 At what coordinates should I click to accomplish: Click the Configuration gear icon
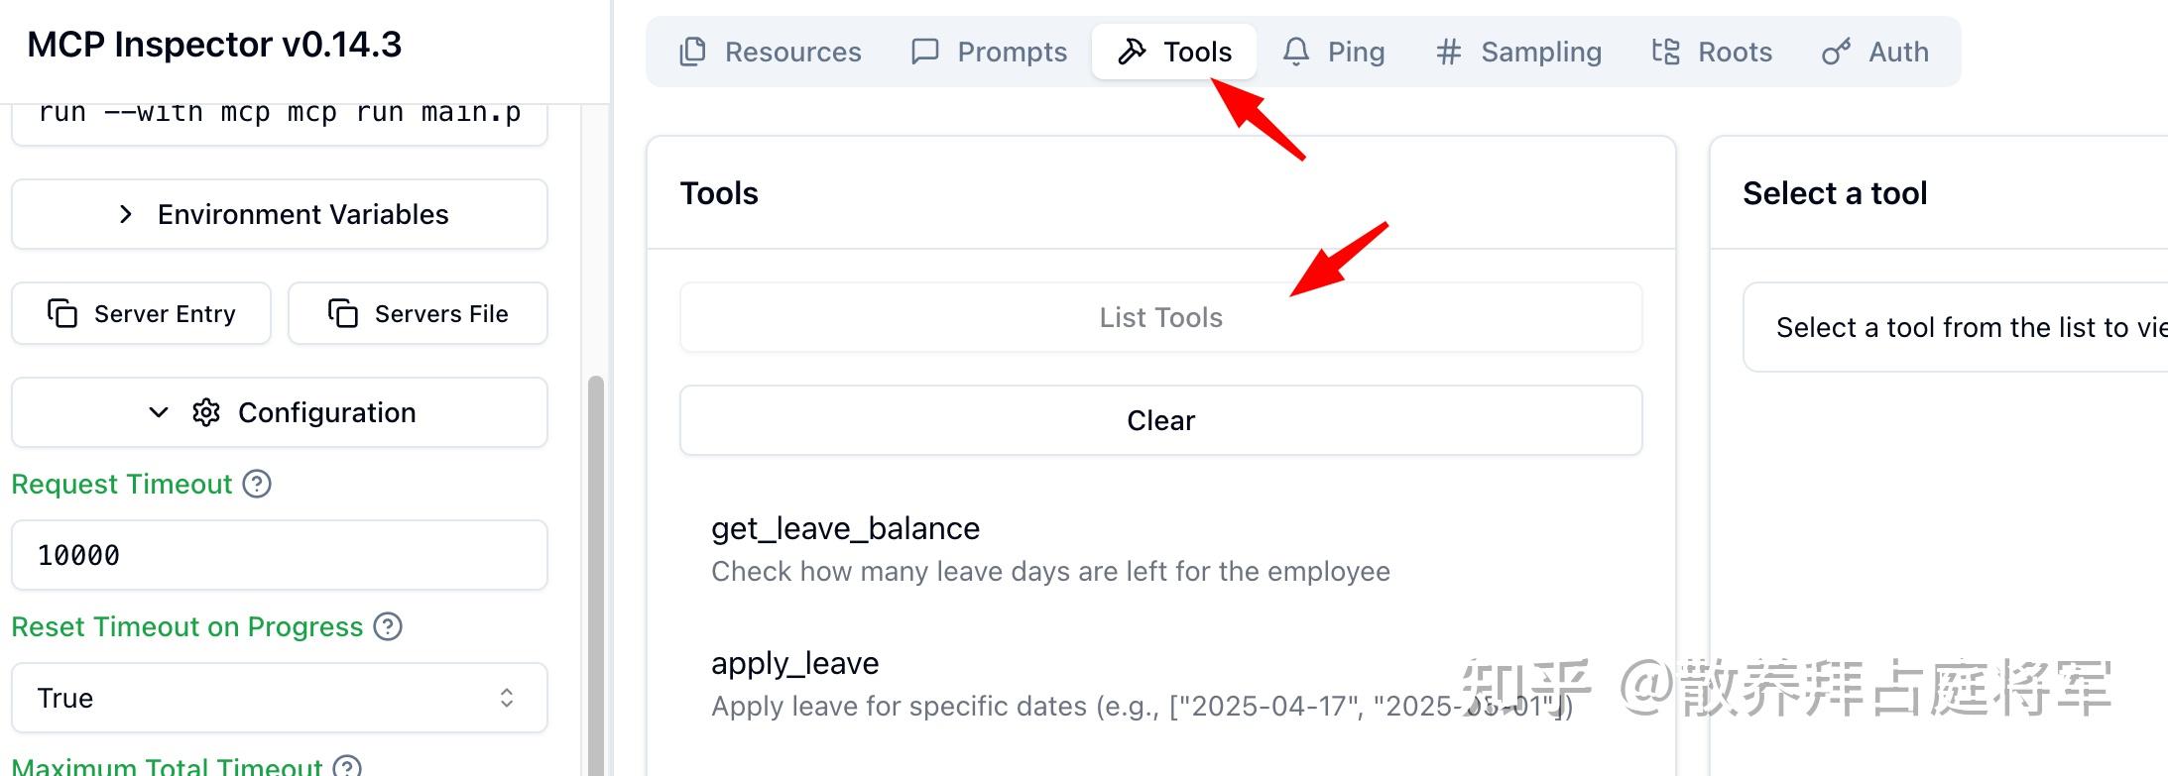click(206, 412)
